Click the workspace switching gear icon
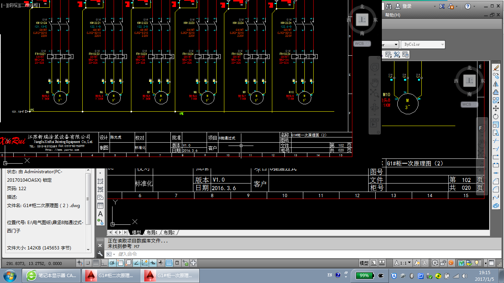 pyautogui.click(x=435, y=263)
